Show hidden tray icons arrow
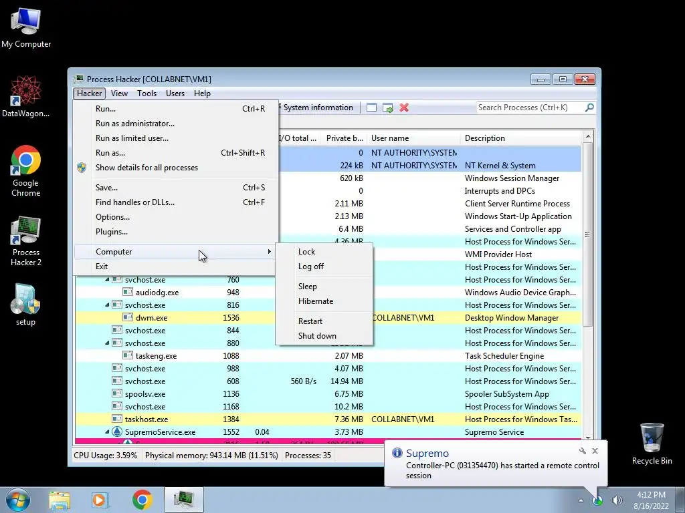The image size is (685, 513). tap(581, 500)
